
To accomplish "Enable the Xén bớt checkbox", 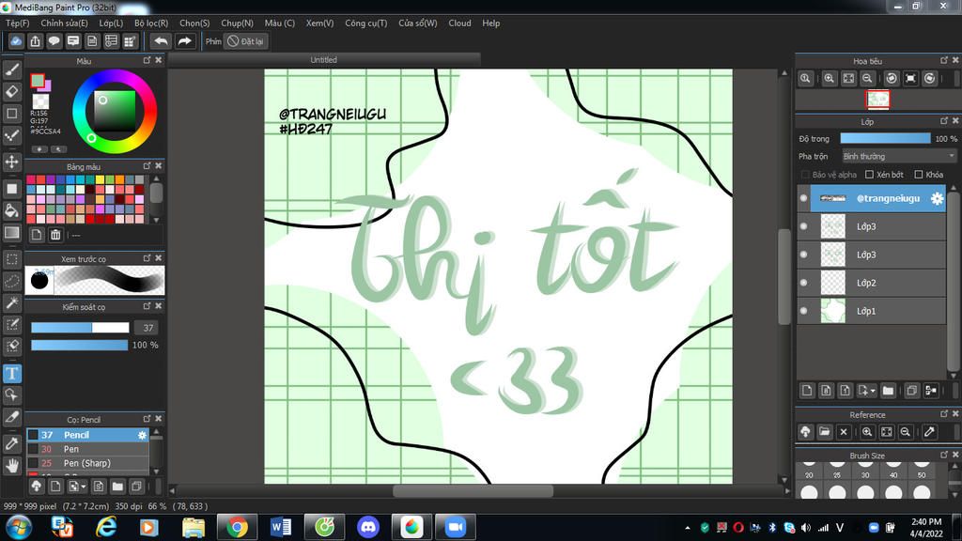I will [869, 175].
